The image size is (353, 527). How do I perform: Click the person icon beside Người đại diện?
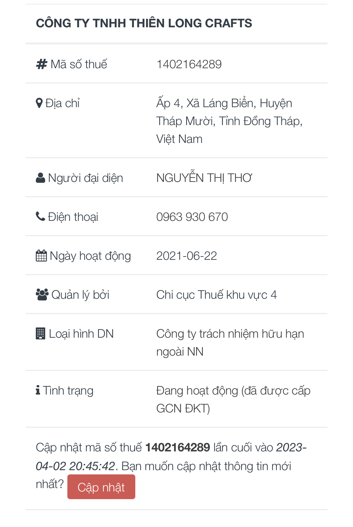(41, 178)
